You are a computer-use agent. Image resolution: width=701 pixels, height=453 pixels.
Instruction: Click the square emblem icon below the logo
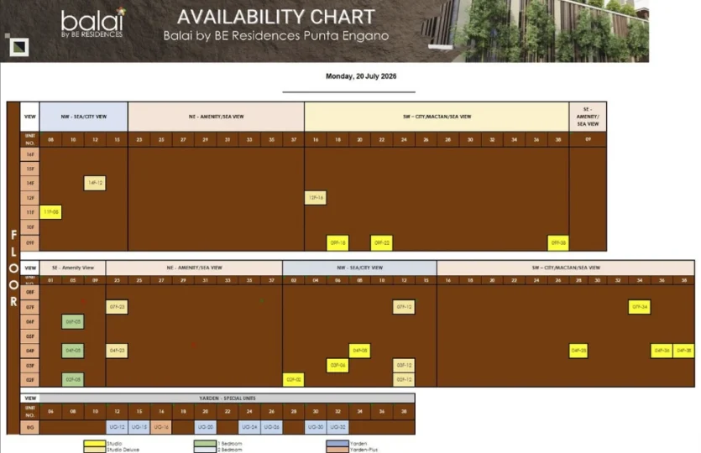coord(18,47)
